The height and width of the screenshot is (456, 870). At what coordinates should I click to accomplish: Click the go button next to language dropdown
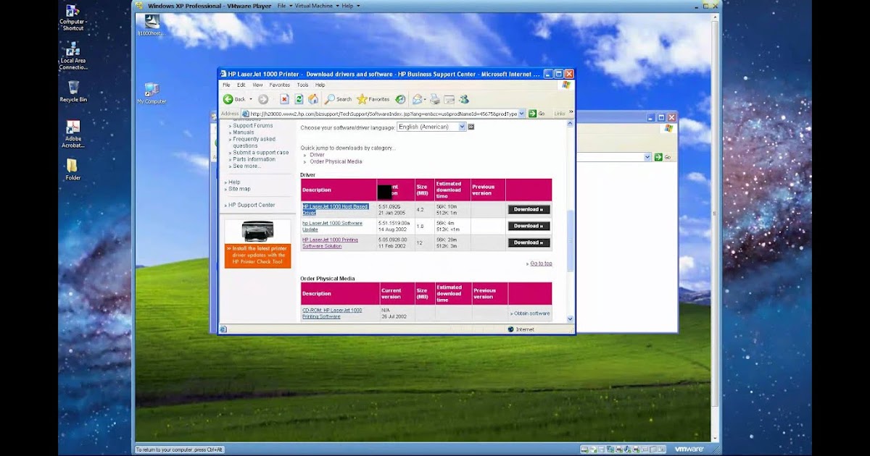click(x=471, y=127)
